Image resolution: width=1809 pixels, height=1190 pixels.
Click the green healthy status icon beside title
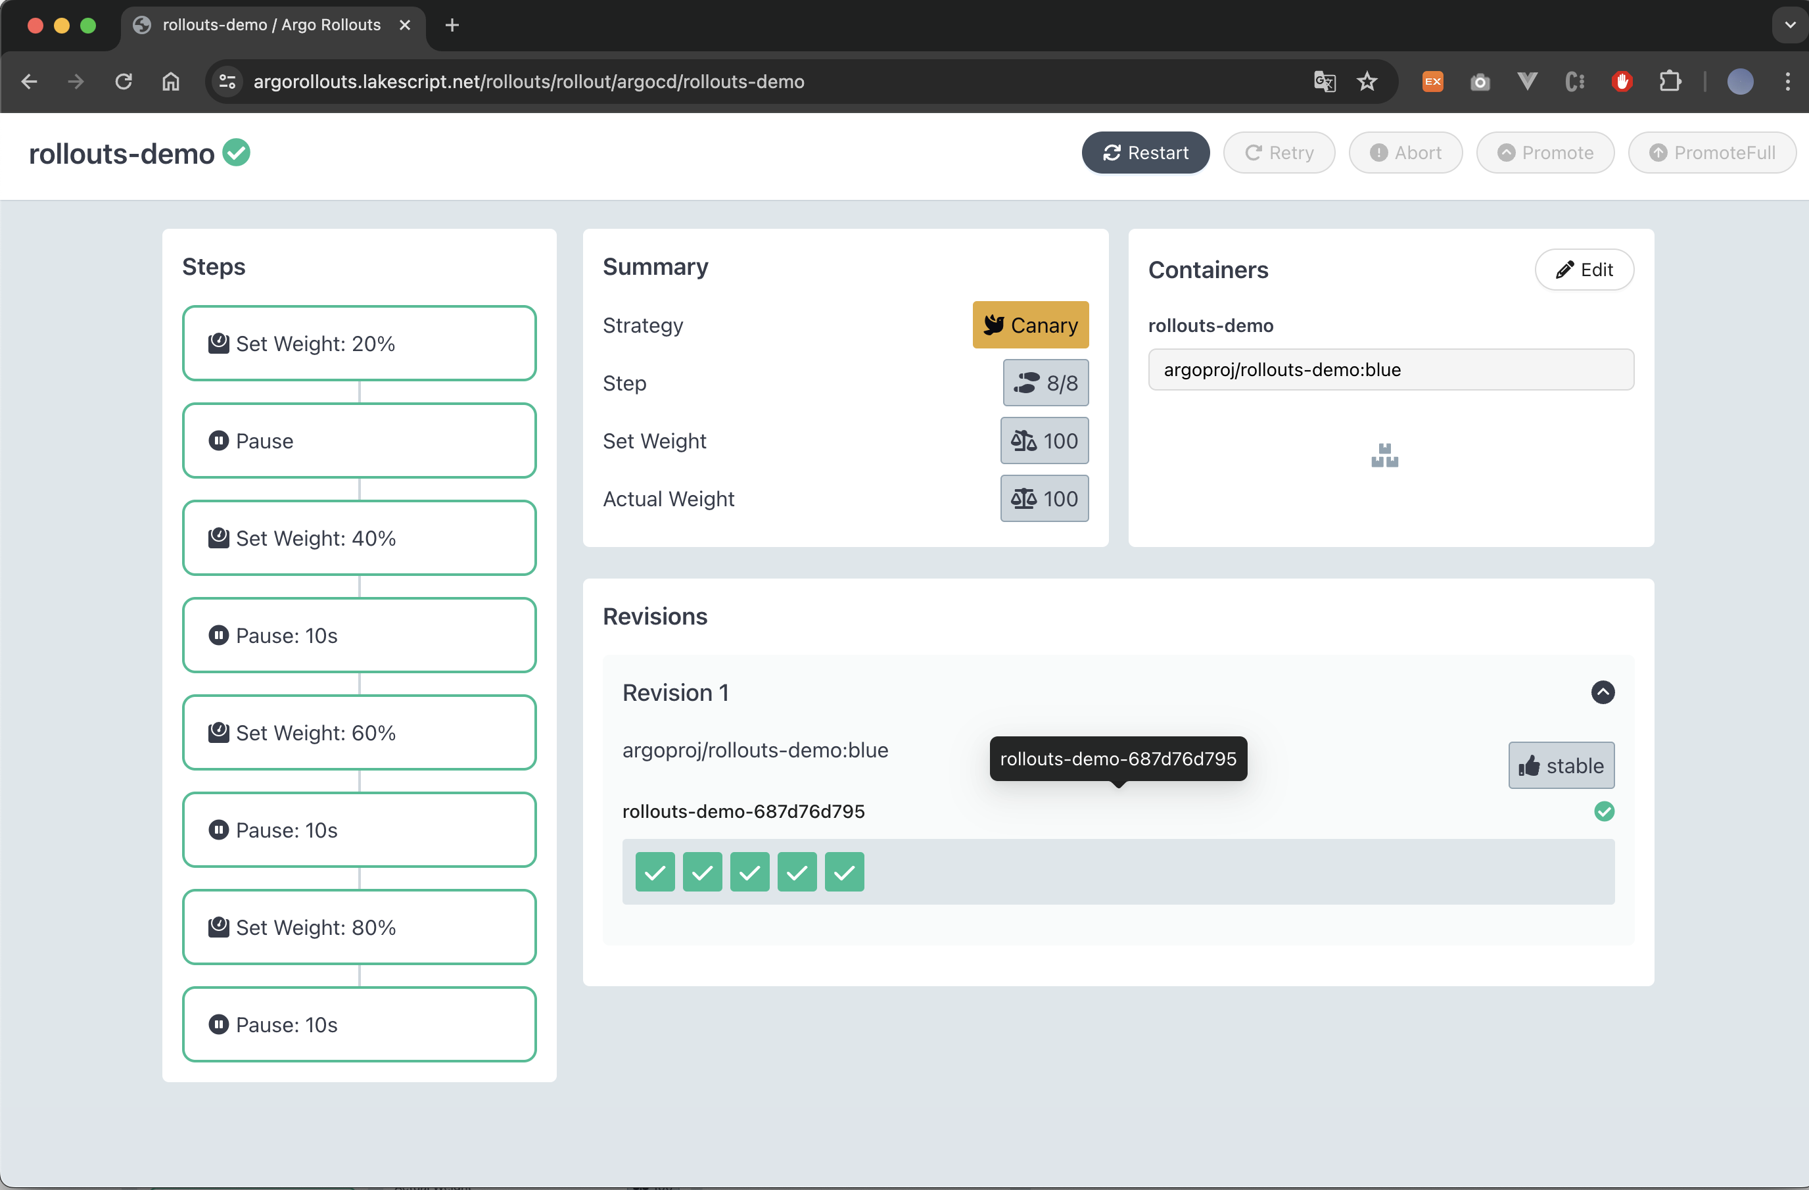pyautogui.click(x=237, y=153)
